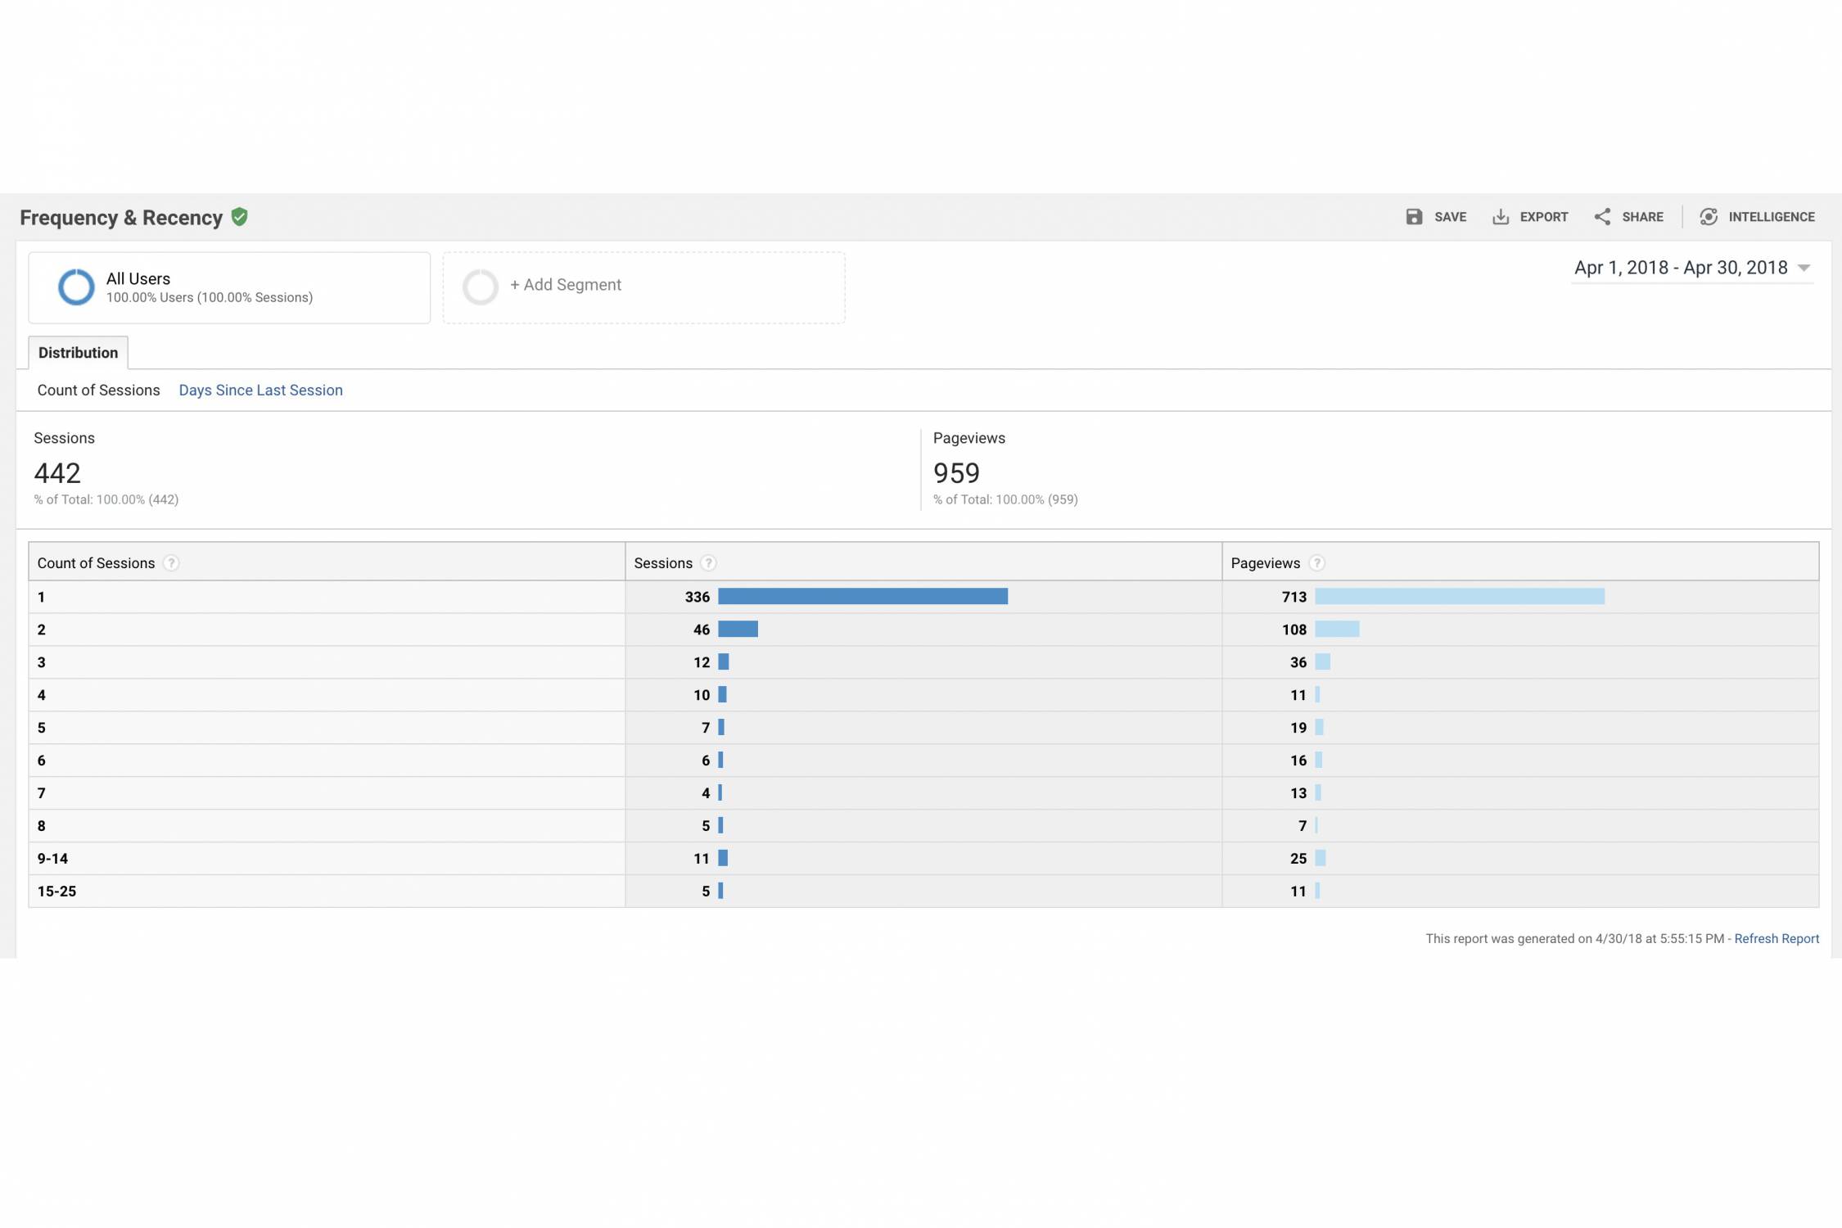Open the date range dropdown arrow
The height and width of the screenshot is (1228, 1842).
pyautogui.click(x=1804, y=269)
